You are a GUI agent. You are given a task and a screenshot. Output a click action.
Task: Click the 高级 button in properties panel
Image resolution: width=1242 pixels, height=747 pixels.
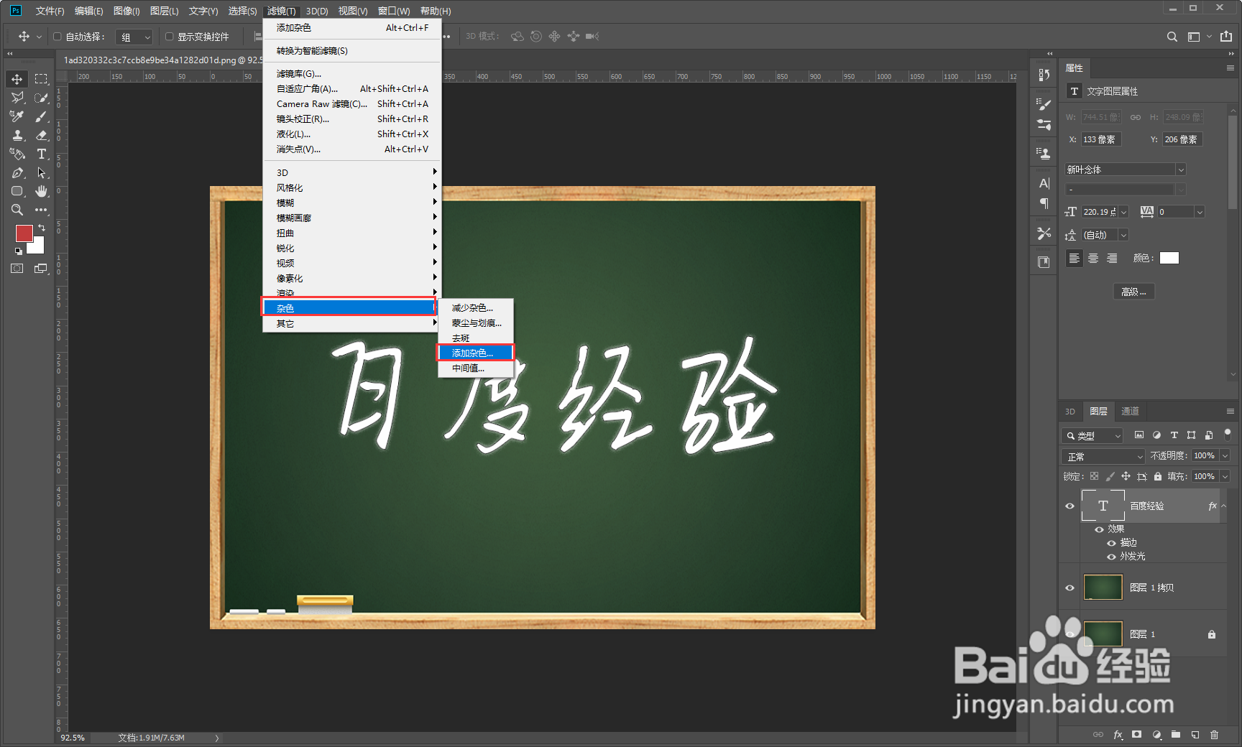coord(1133,291)
